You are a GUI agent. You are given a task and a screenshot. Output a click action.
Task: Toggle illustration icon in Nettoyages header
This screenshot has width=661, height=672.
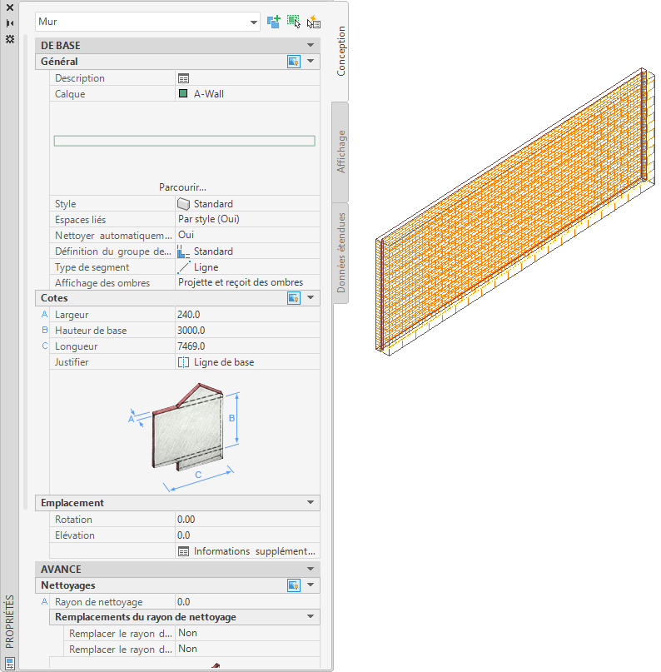click(x=293, y=585)
